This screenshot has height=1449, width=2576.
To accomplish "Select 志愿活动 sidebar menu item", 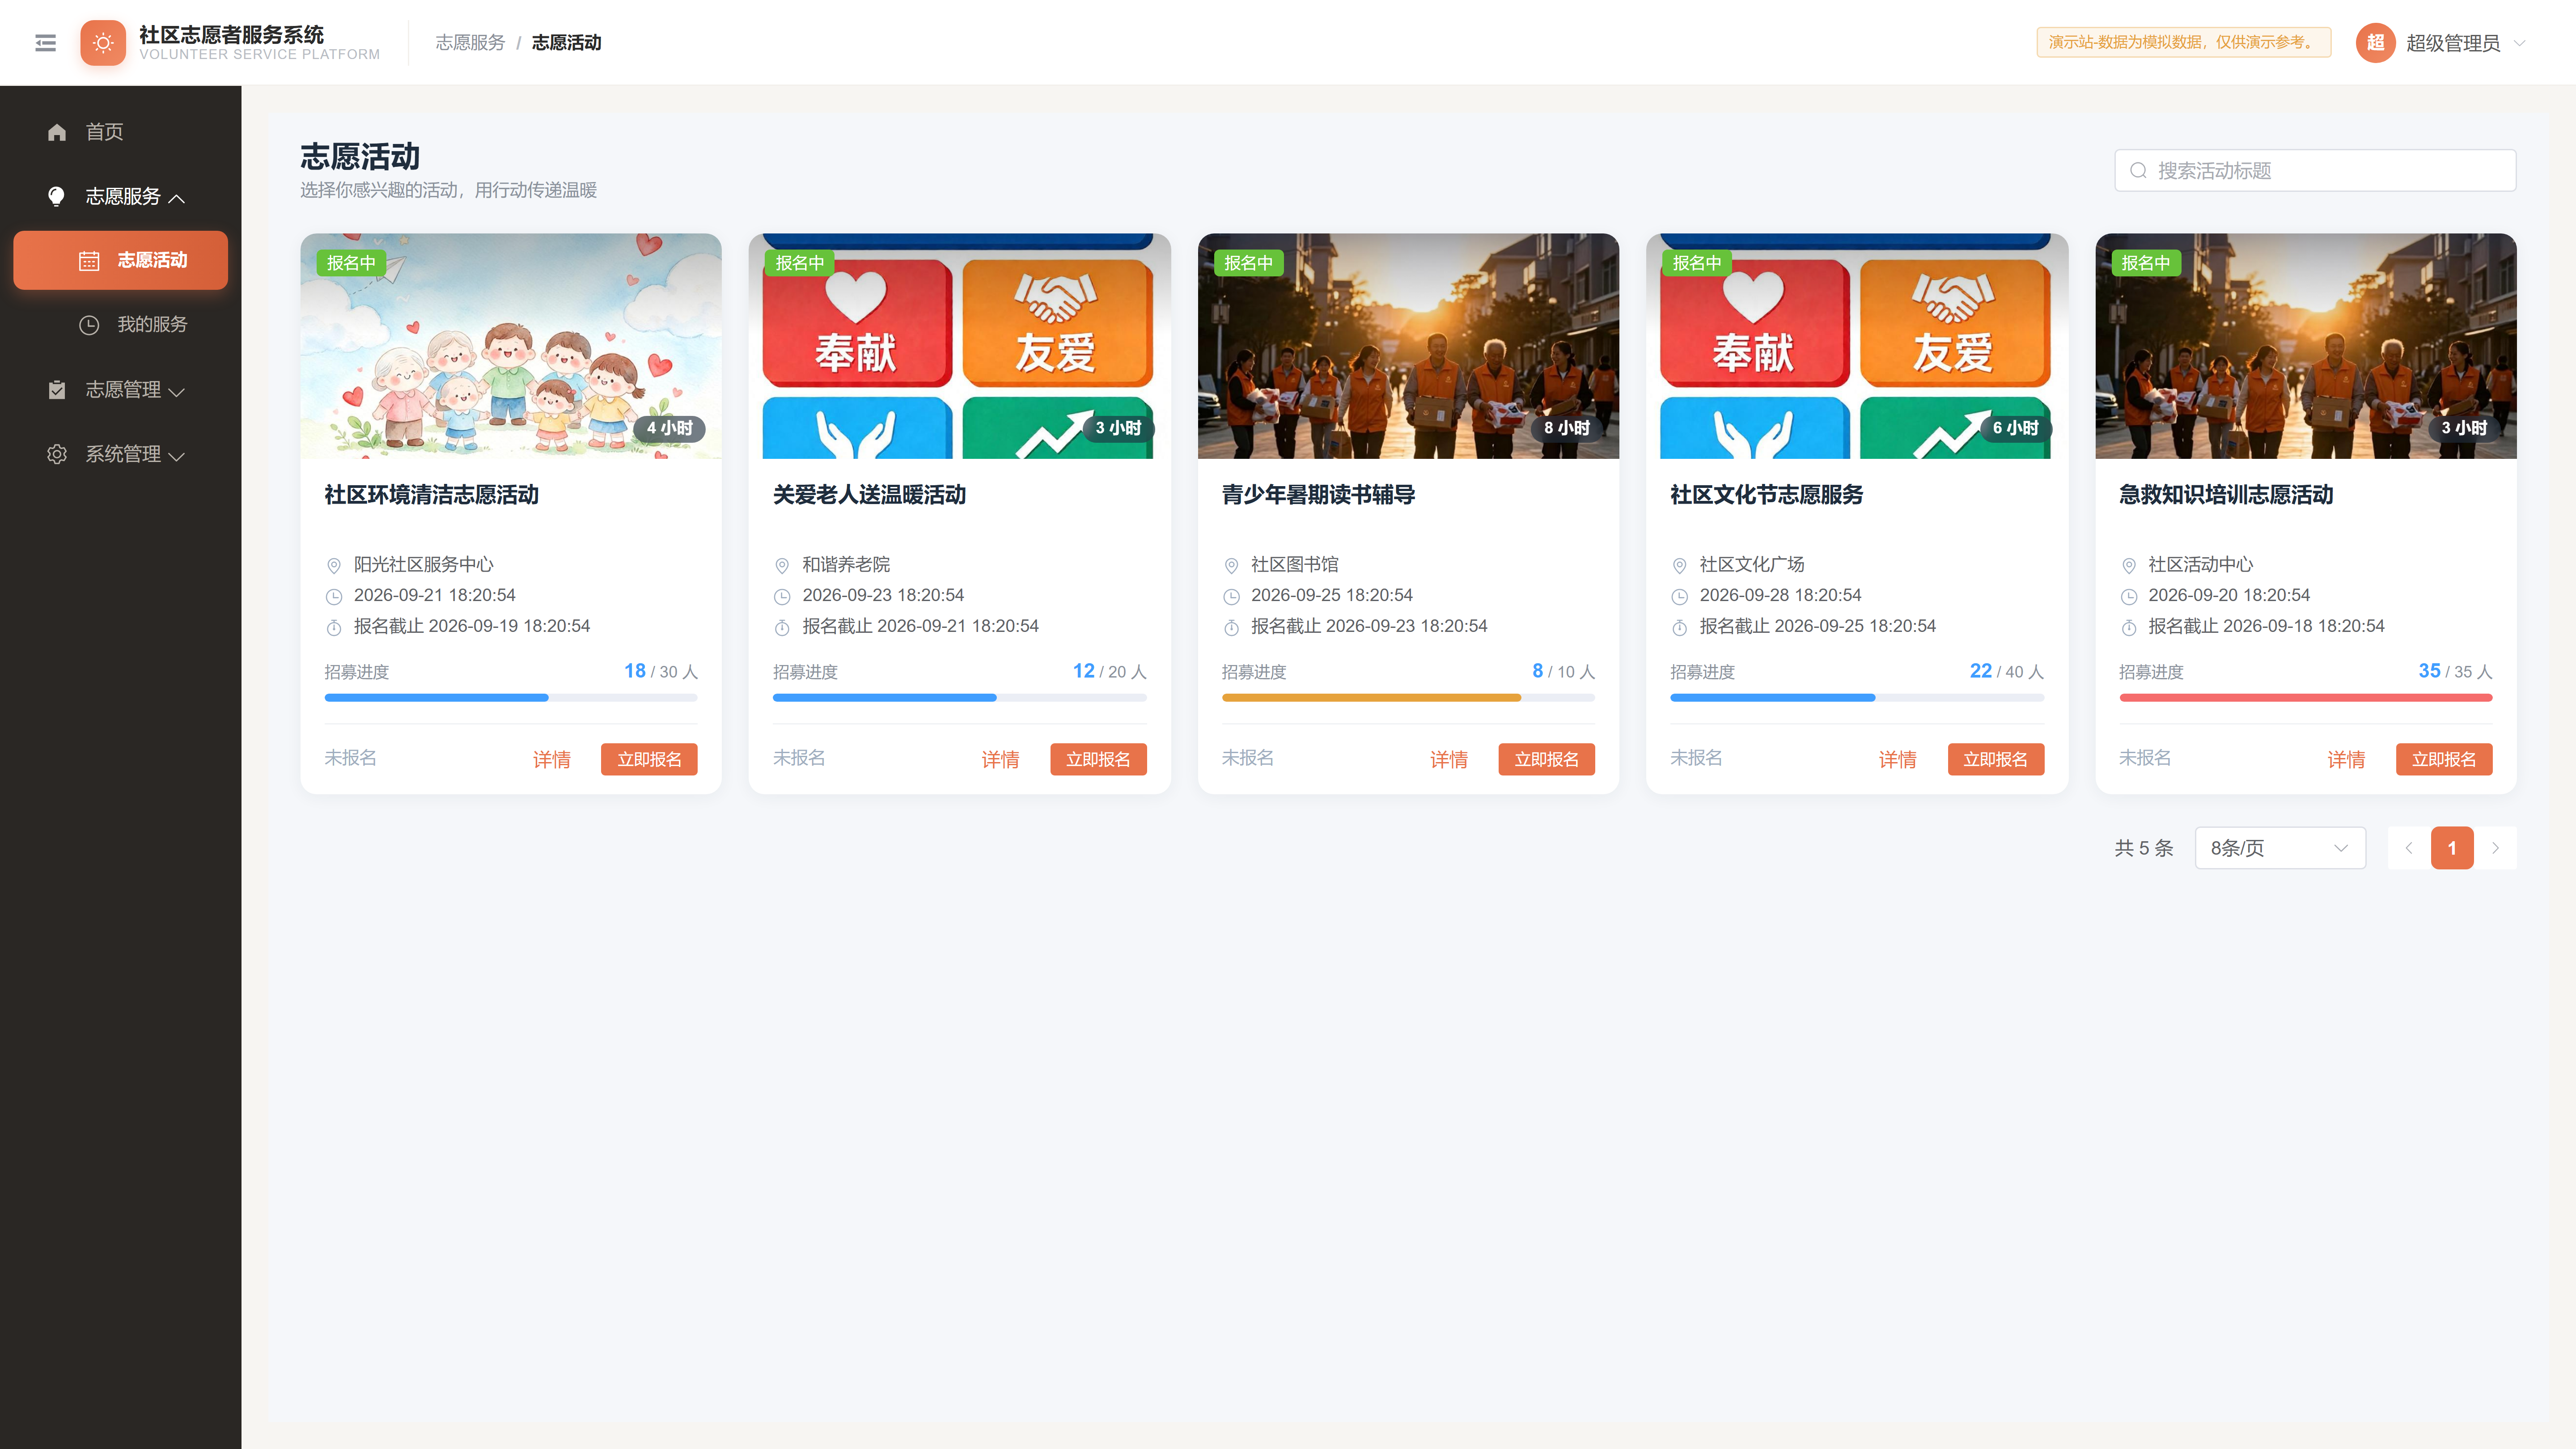I will pos(120,260).
